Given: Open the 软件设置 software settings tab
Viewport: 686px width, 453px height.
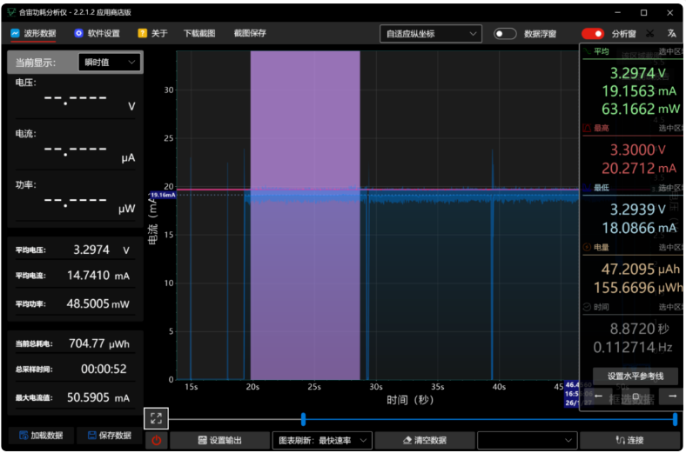Looking at the screenshot, I should (x=98, y=33).
